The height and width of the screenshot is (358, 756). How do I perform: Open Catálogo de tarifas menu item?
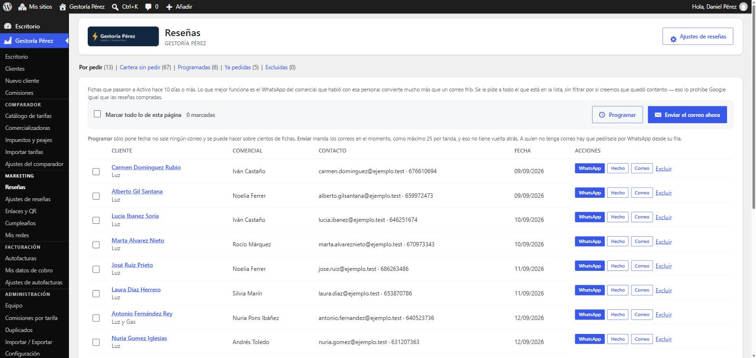point(28,116)
